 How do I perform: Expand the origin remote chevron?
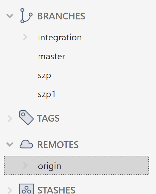(x=25, y=166)
